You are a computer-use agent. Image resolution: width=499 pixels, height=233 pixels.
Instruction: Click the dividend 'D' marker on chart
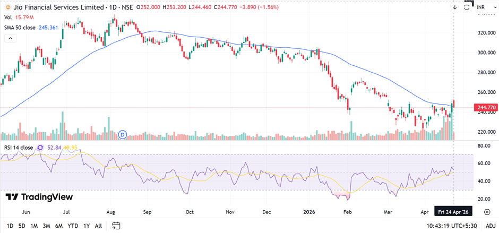pyautogui.click(x=123, y=135)
